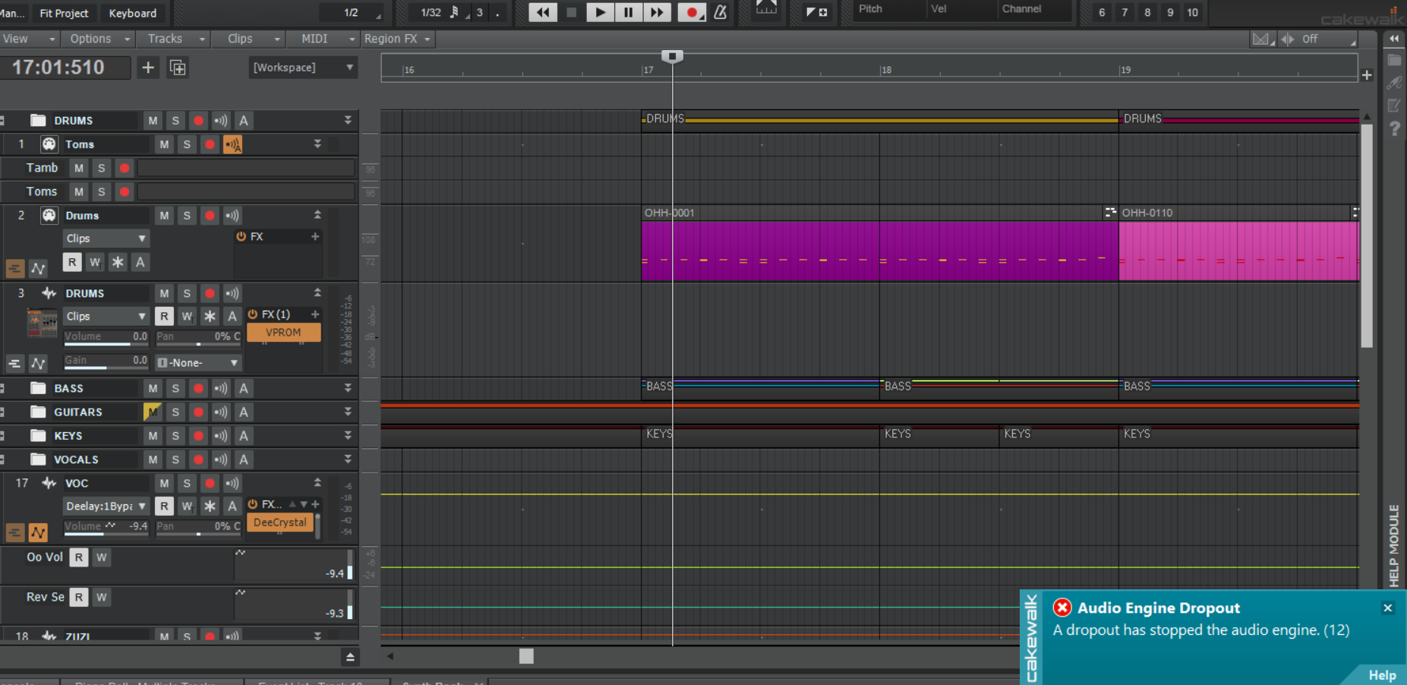Collapse the browser with the double-arrow icon
This screenshot has height=685, width=1407.
(x=1394, y=39)
